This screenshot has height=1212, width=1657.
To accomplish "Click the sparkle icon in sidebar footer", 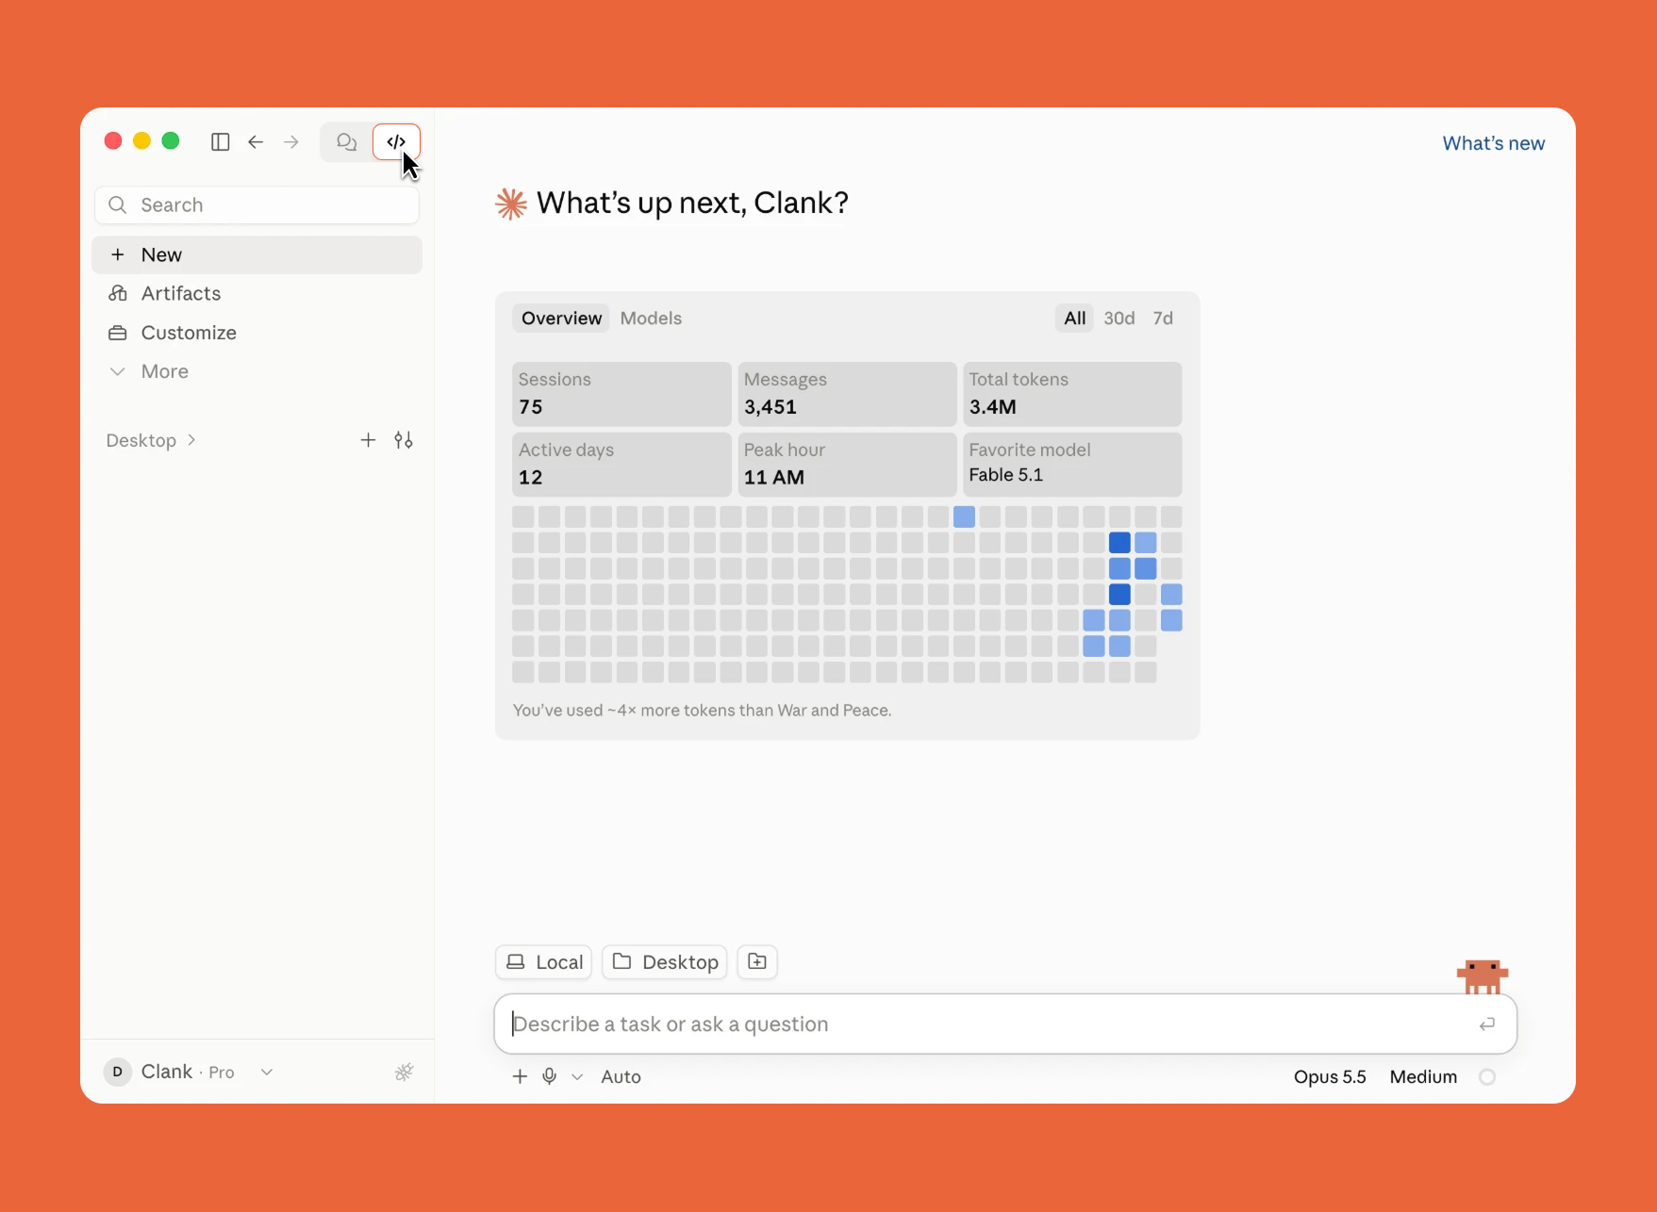I will click(404, 1072).
